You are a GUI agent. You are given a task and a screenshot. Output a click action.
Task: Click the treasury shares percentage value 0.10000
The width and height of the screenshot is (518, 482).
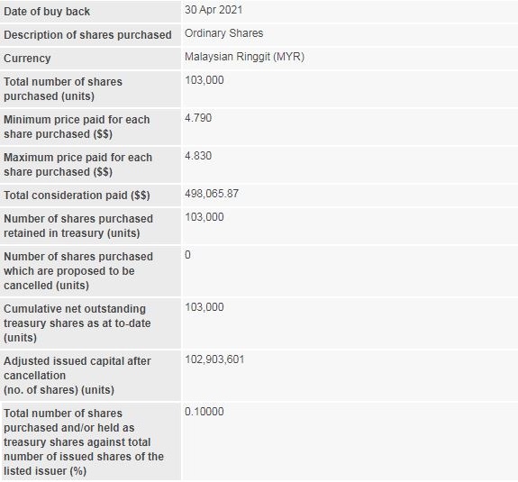coord(204,412)
